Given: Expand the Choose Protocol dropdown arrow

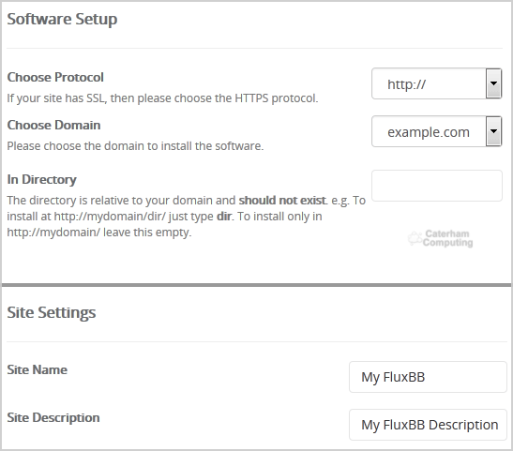Looking at the screenshot, I should (493, 83).
